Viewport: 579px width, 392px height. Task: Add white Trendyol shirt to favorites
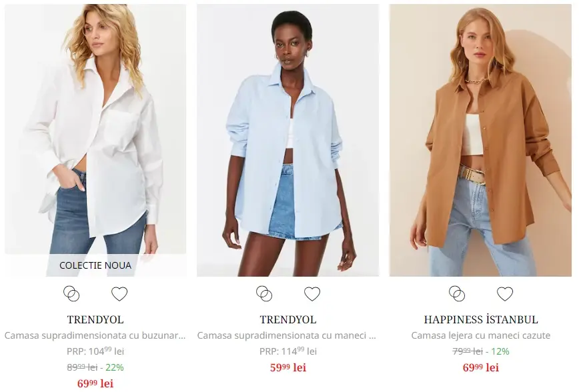[x=119, y=294]
